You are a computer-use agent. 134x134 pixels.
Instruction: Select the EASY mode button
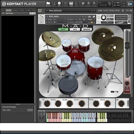(63, 29)
